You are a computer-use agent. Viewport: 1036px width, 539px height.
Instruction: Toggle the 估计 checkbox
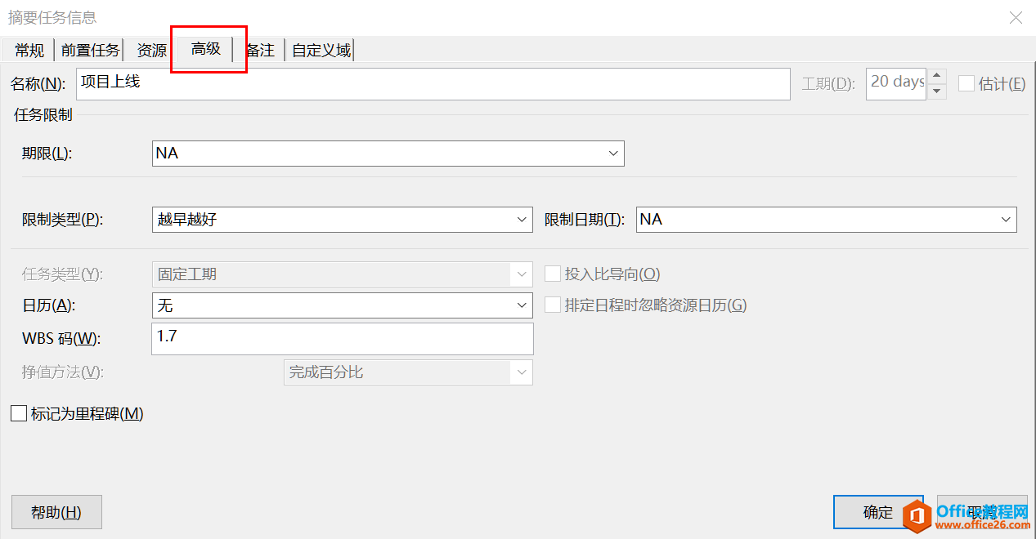[x=966, y=83]
